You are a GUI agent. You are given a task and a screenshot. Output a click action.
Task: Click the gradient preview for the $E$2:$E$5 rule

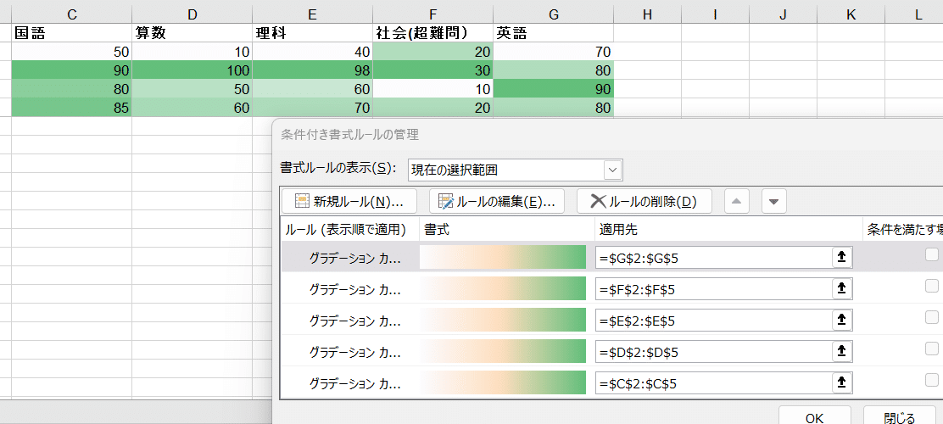(503, 320)
